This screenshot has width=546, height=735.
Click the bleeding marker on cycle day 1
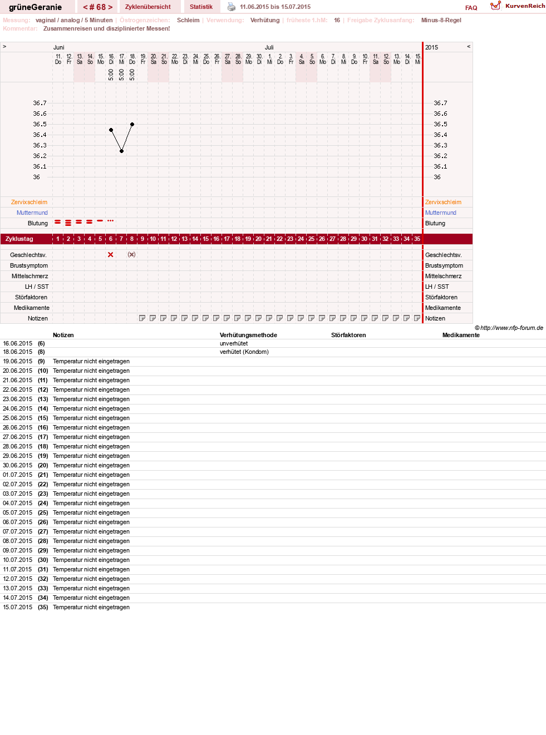tap(58, 222)
